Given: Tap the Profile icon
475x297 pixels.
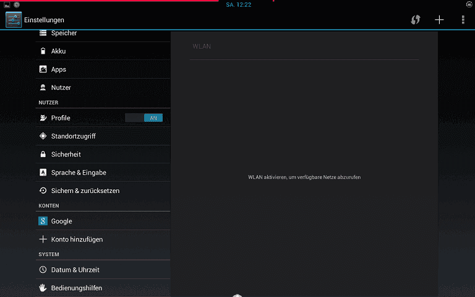Looking at the screenshot, I should pos(43,118).
